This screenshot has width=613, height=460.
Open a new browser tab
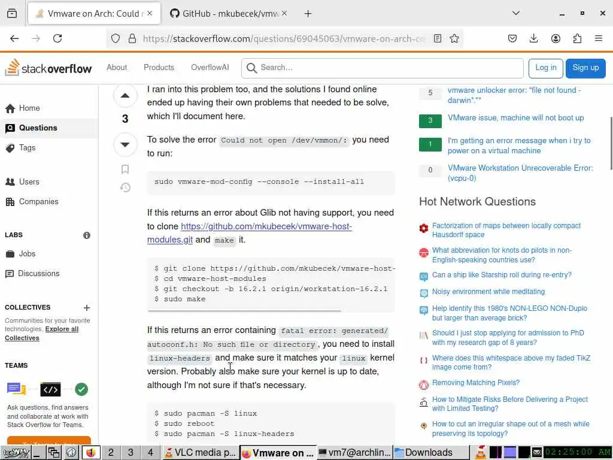[308, 14]
